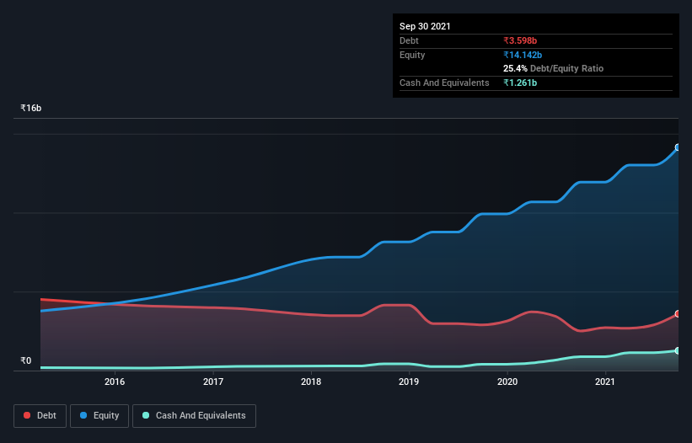Select the blue Equity endpoint marker

coord(678,147)
